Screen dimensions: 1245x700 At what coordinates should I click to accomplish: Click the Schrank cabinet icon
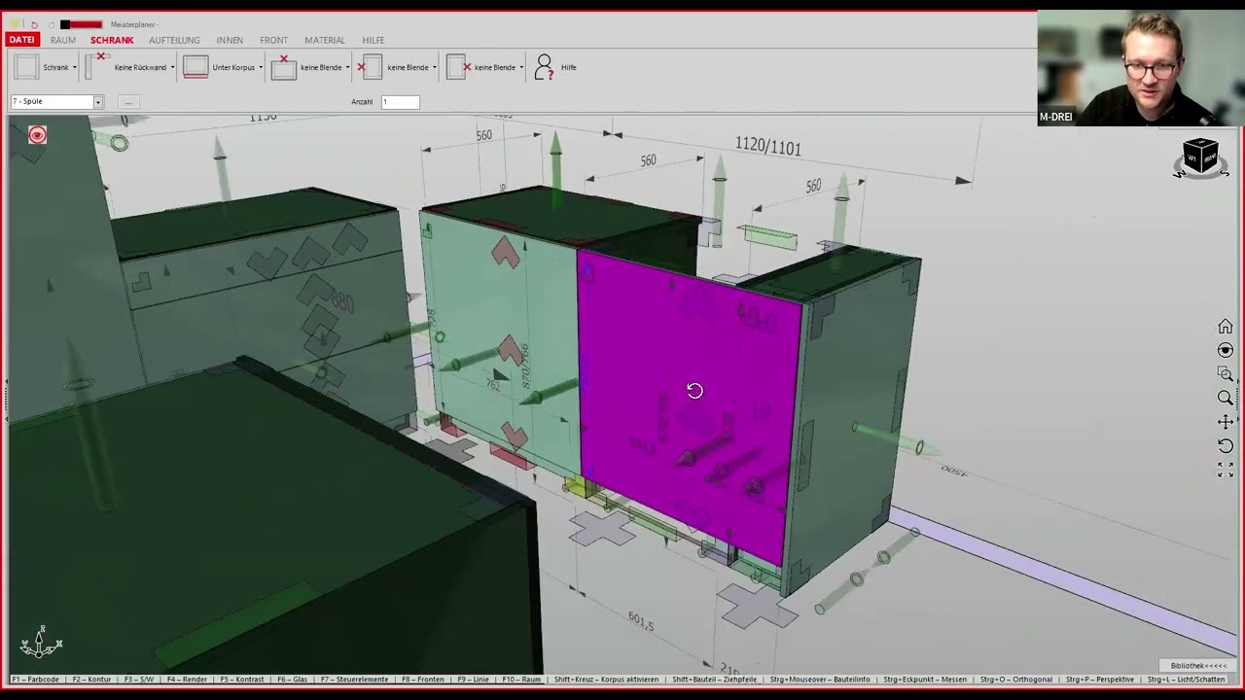[x=26, y=67]
